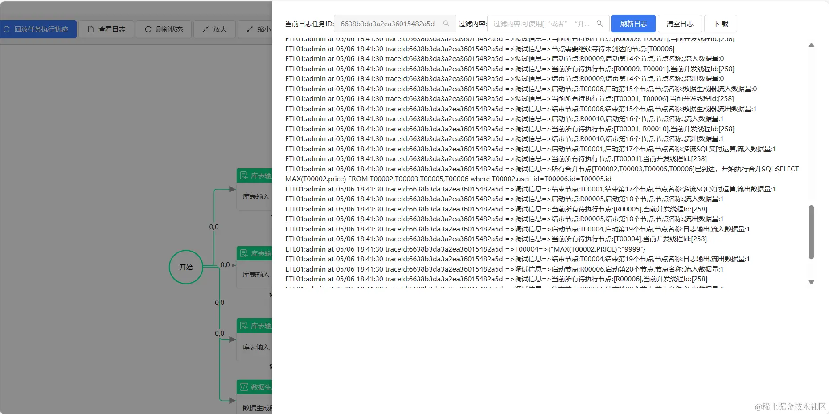
Task: Click the 回放任务执行轨迹 replay button
Action: tap(38, 29)
